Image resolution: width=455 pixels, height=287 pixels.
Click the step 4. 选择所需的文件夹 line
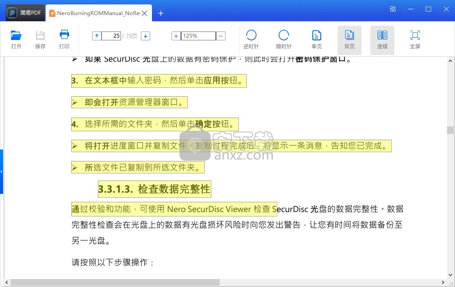coord(155,124)
